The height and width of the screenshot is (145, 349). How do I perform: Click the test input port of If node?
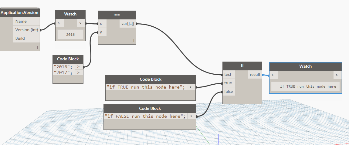tap(229, 75)
